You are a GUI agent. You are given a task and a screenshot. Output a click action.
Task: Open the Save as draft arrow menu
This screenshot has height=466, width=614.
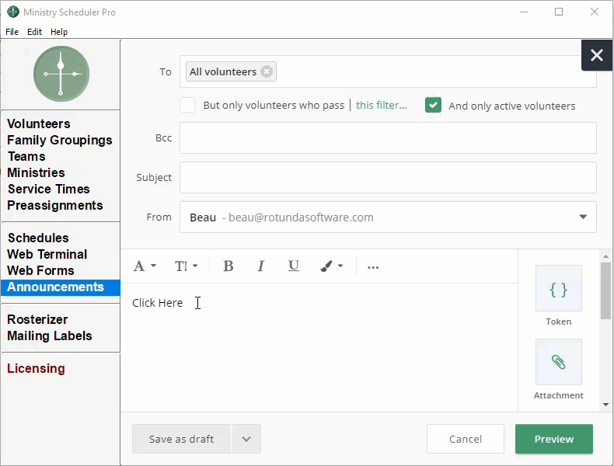click(246, 439)
